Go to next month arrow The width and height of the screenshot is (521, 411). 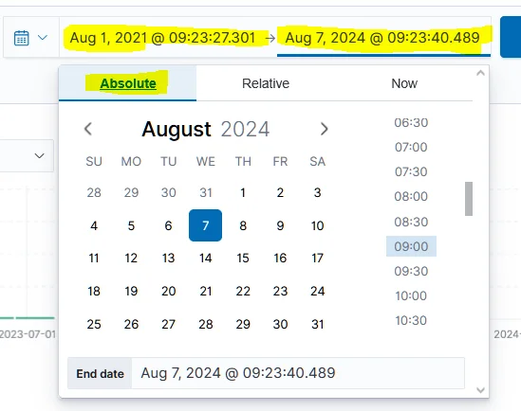point(324,129)
